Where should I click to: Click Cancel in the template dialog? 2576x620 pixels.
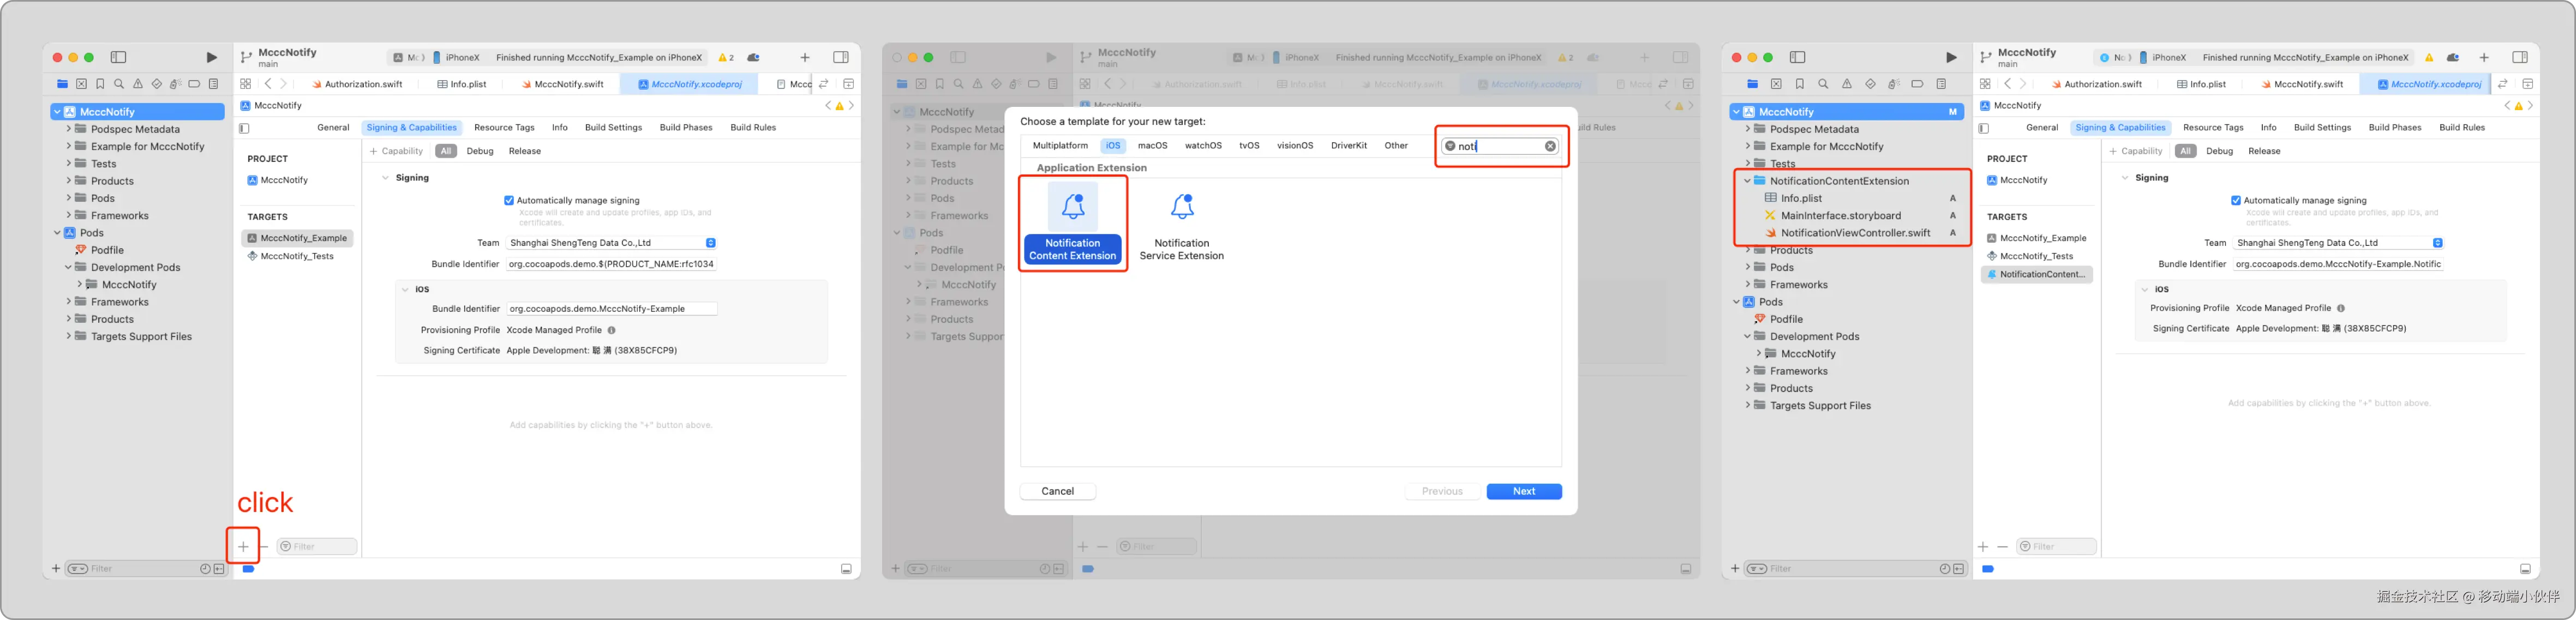1057,491
